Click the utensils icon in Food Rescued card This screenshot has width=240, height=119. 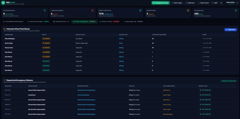point(236,10)
